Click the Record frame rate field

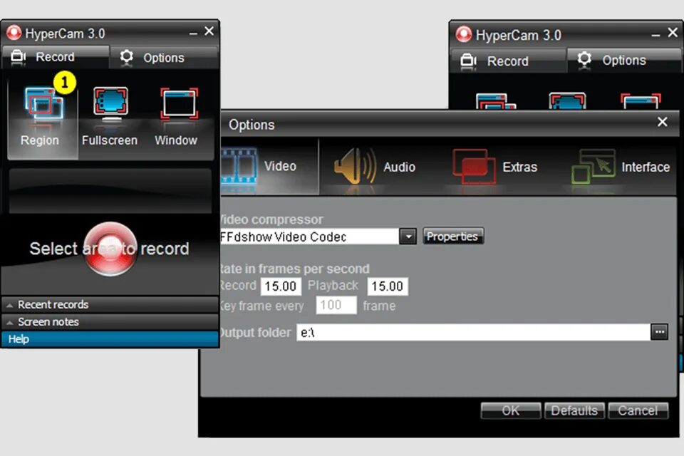tap(281, 286)
